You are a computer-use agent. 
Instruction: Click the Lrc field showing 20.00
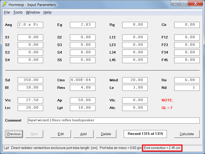point(30,108)
